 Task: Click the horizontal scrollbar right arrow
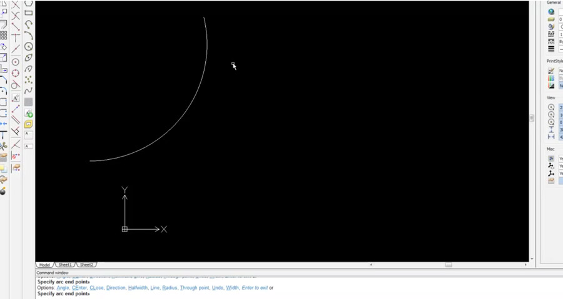pyautogui.click(x=525, y=265)
